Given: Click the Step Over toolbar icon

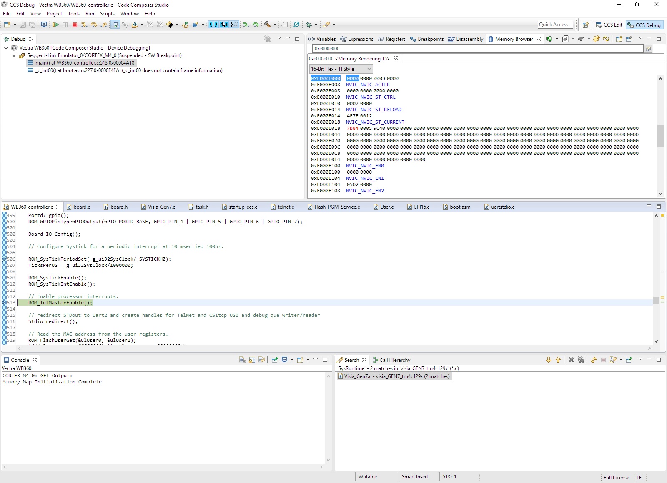Looking at the screenshot, I should (94, 25).
